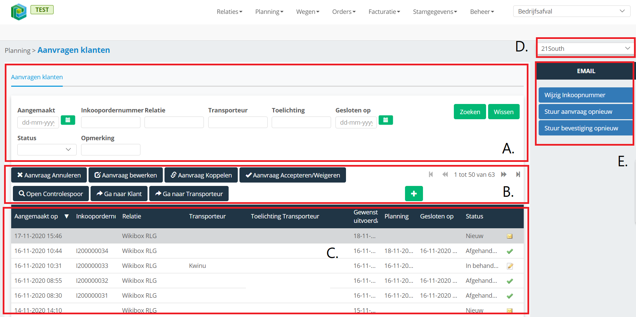Click the Wissen button
The width and height of the screenshot is (636, 317).
point(504,112)
